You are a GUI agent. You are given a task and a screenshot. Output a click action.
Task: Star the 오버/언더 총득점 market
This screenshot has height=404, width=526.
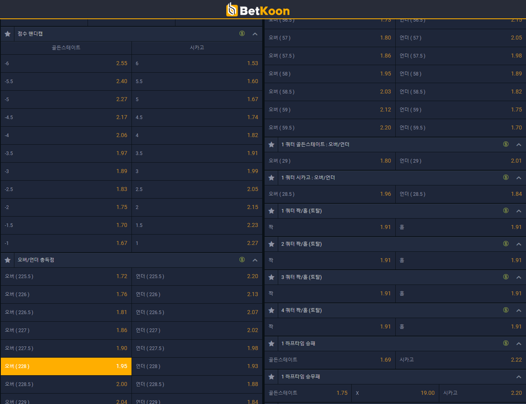8,260
